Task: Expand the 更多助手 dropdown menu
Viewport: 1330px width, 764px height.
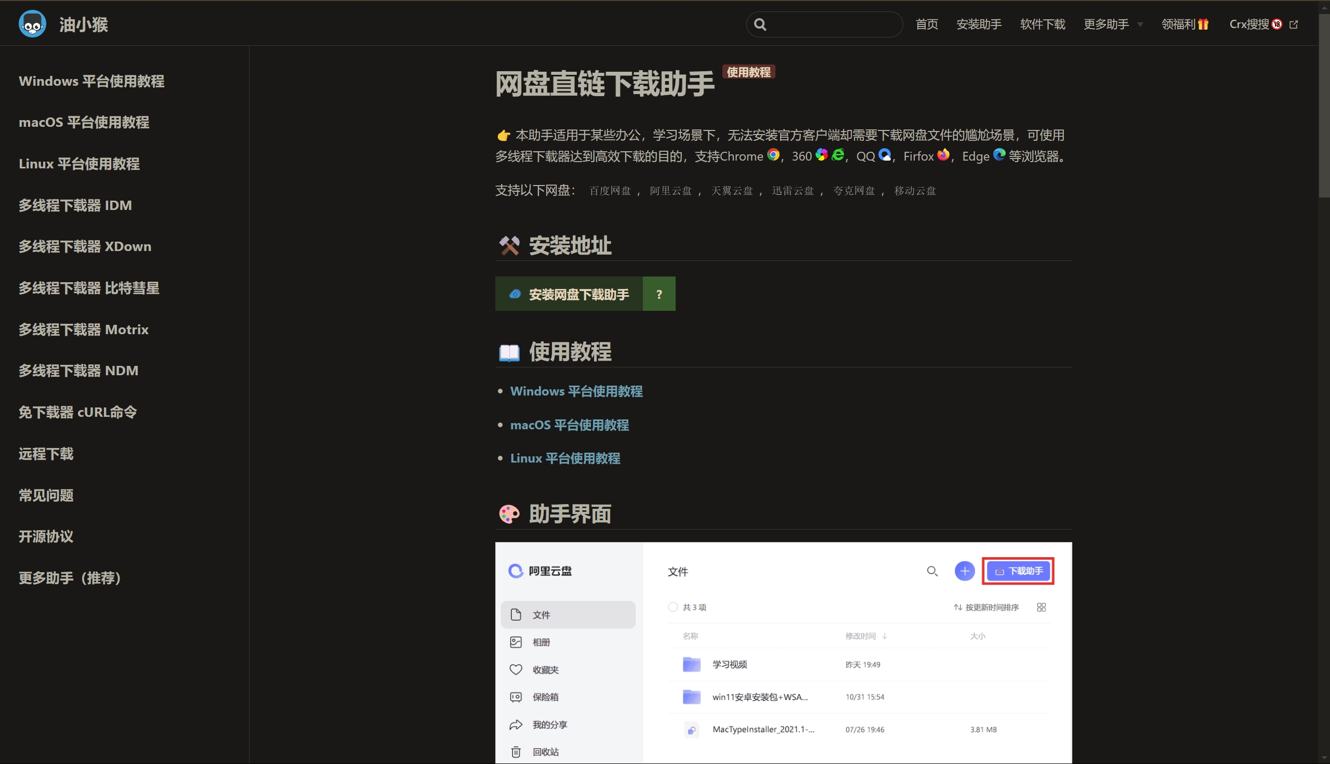Action: click(1113, 24)
